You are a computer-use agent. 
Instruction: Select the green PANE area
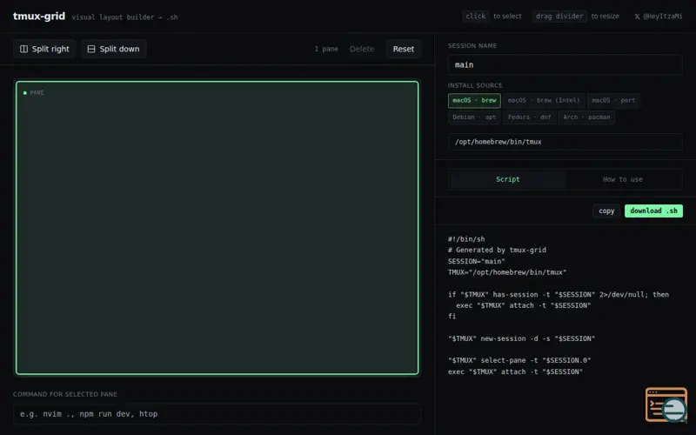click(217, 228)
